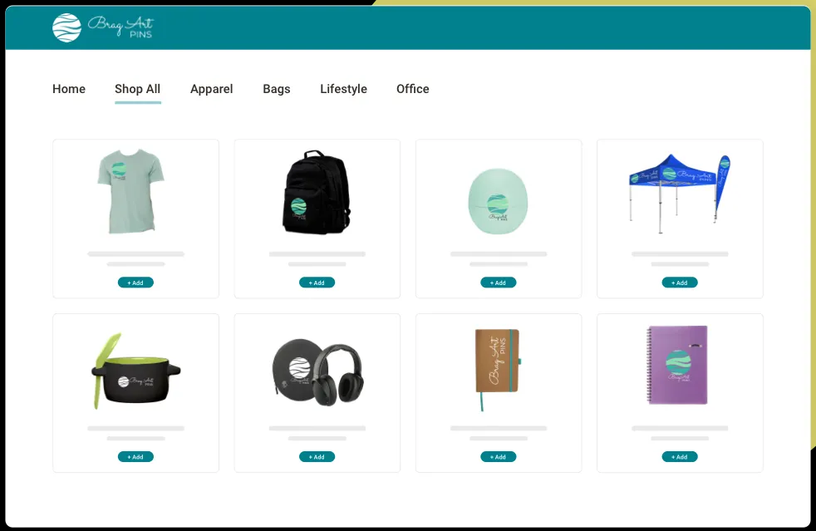The height and width of the screenshot is (531, 816).
Task: Open the blue canopy tent product
Action: (679, 189)
